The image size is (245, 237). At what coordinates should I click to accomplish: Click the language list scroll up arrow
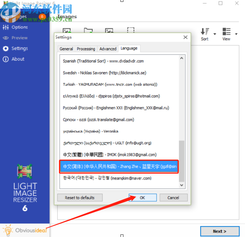182,58
